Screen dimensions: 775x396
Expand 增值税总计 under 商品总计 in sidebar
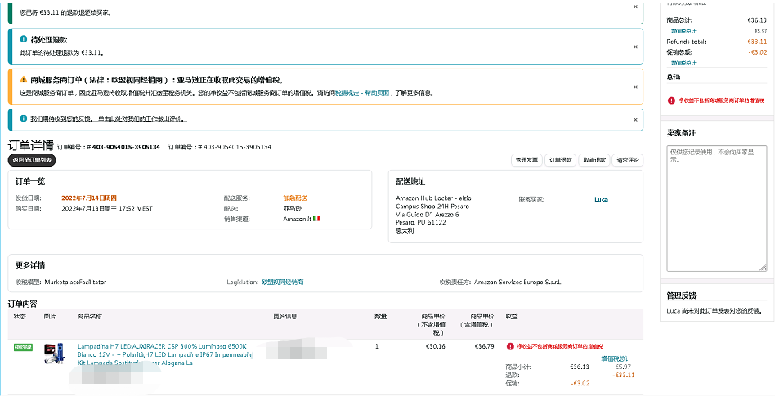[683, 31]
